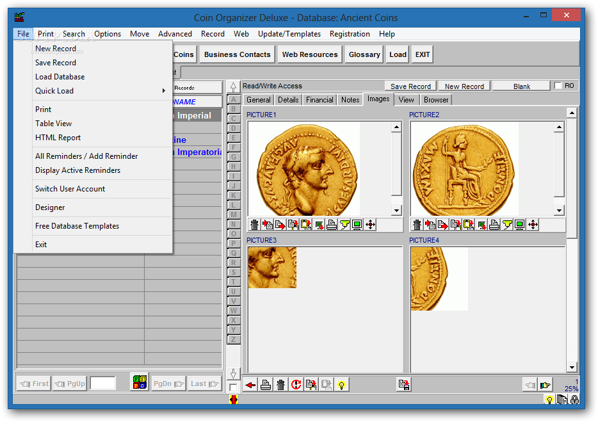Click the page number input field
The height and width of the screenshot is (422, 598).
pos(103,383)
